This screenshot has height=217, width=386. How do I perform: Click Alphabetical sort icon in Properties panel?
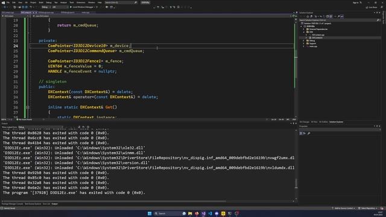305,133
